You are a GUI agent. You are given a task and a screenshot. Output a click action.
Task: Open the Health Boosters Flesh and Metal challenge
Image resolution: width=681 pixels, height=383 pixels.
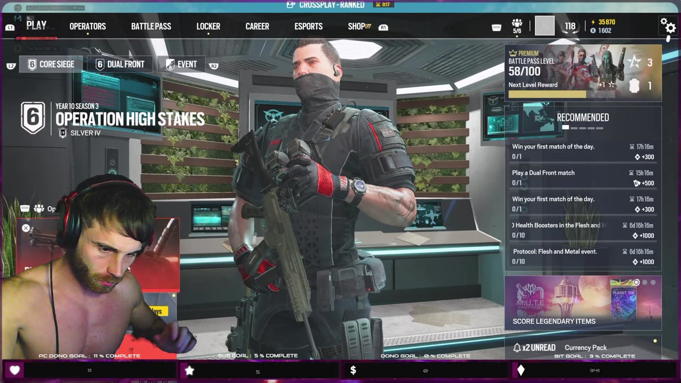tap(583, 230)
